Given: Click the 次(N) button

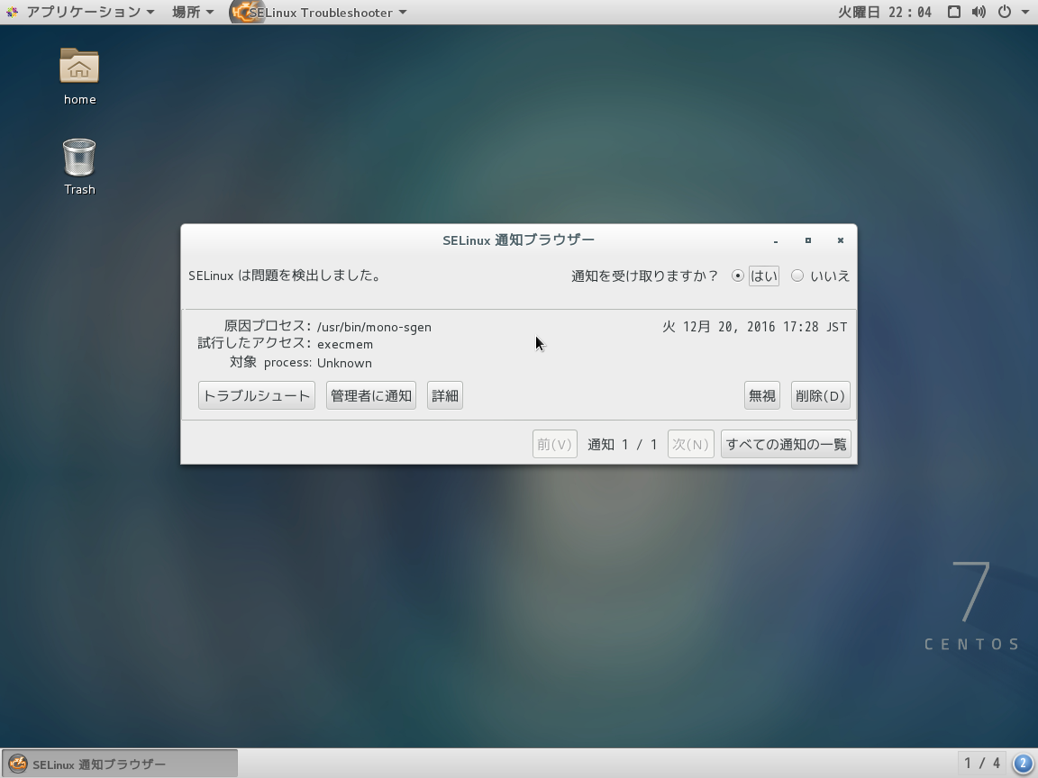Looking at the screenshot, I should point(690,444).
